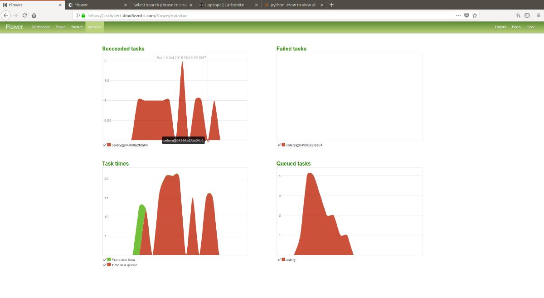Save page to Pocket icon

click(466, 15)
